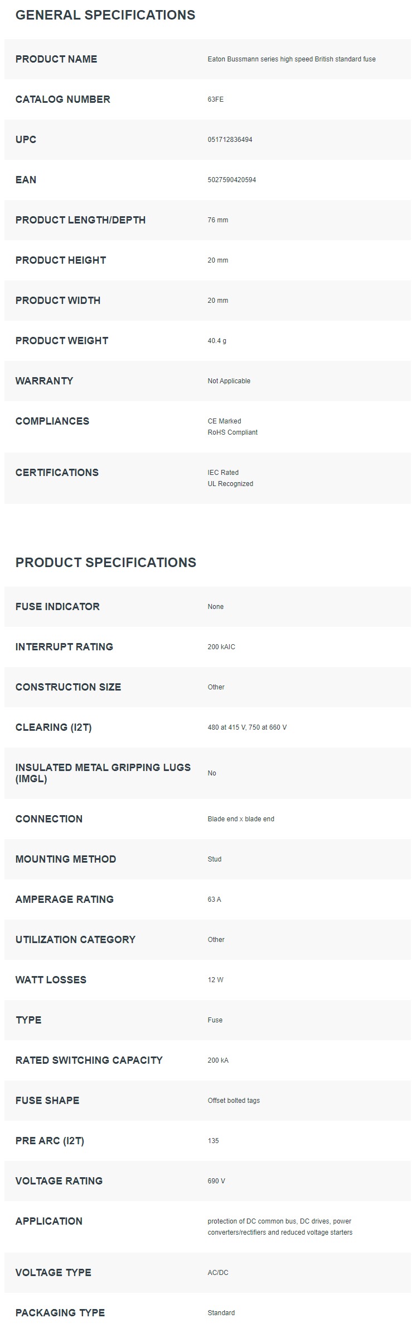
Task: Click the UL Recognized certification text
Action: [231, 484]
